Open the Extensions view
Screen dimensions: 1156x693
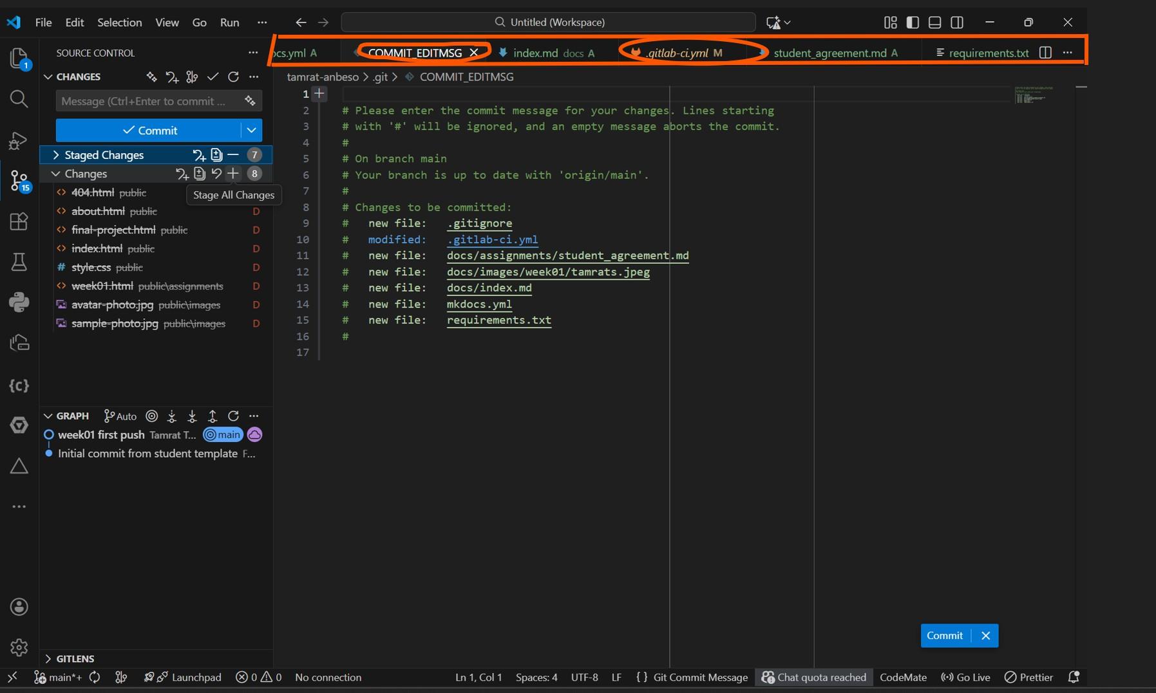(x=19, y=221)
